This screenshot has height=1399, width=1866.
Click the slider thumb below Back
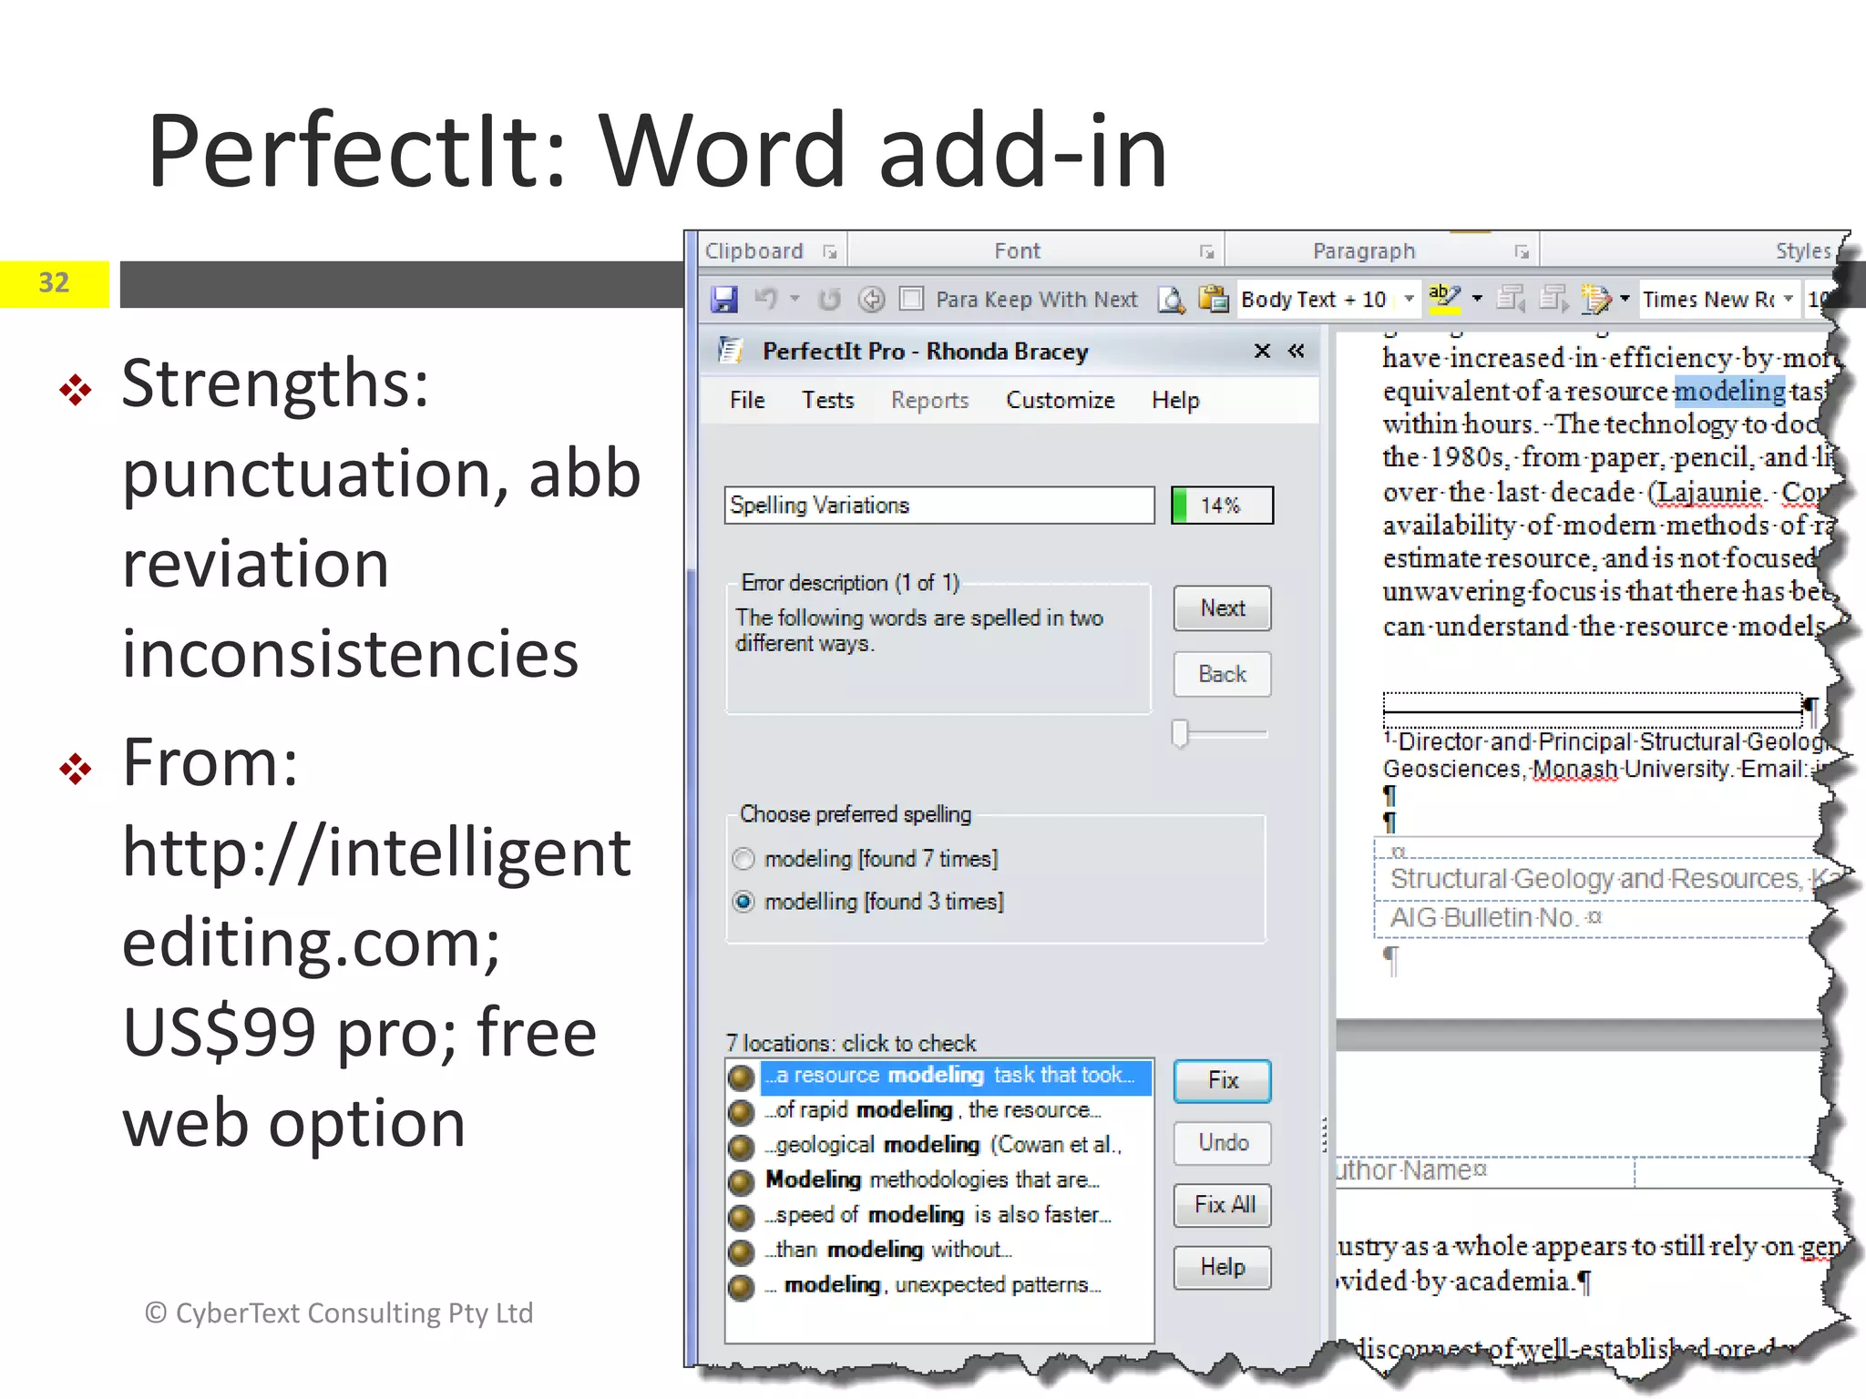(x=1180, y=733)
